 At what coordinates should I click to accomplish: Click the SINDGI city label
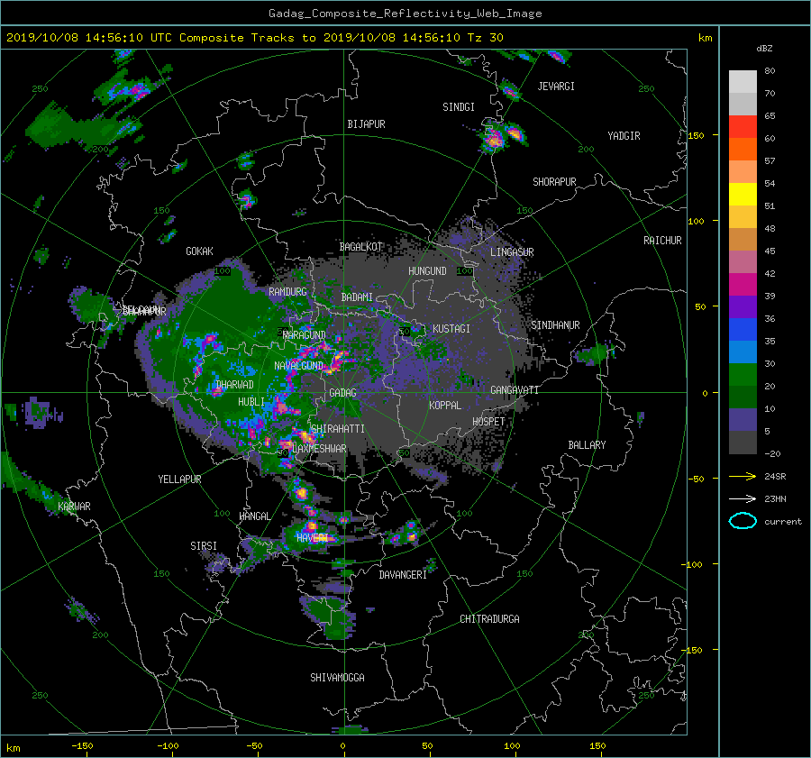click(x=459, y=107)
